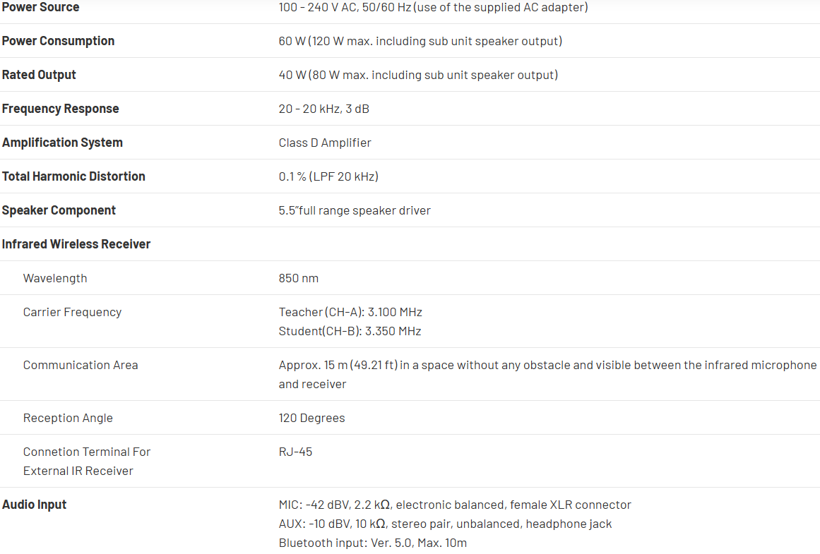Click the Class D Amplifier value
The height and width of the screenshot is (554, 820).
click(x=325, y=143)
